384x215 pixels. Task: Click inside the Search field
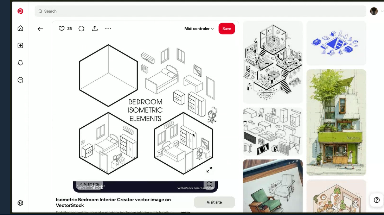(x=200, y=11)
